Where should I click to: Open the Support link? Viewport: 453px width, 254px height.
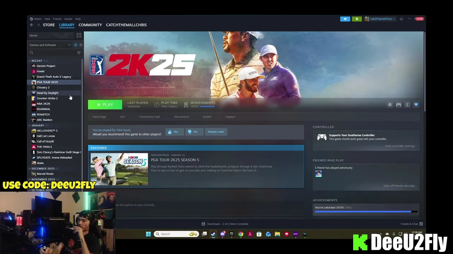click(x=230, y=117)
